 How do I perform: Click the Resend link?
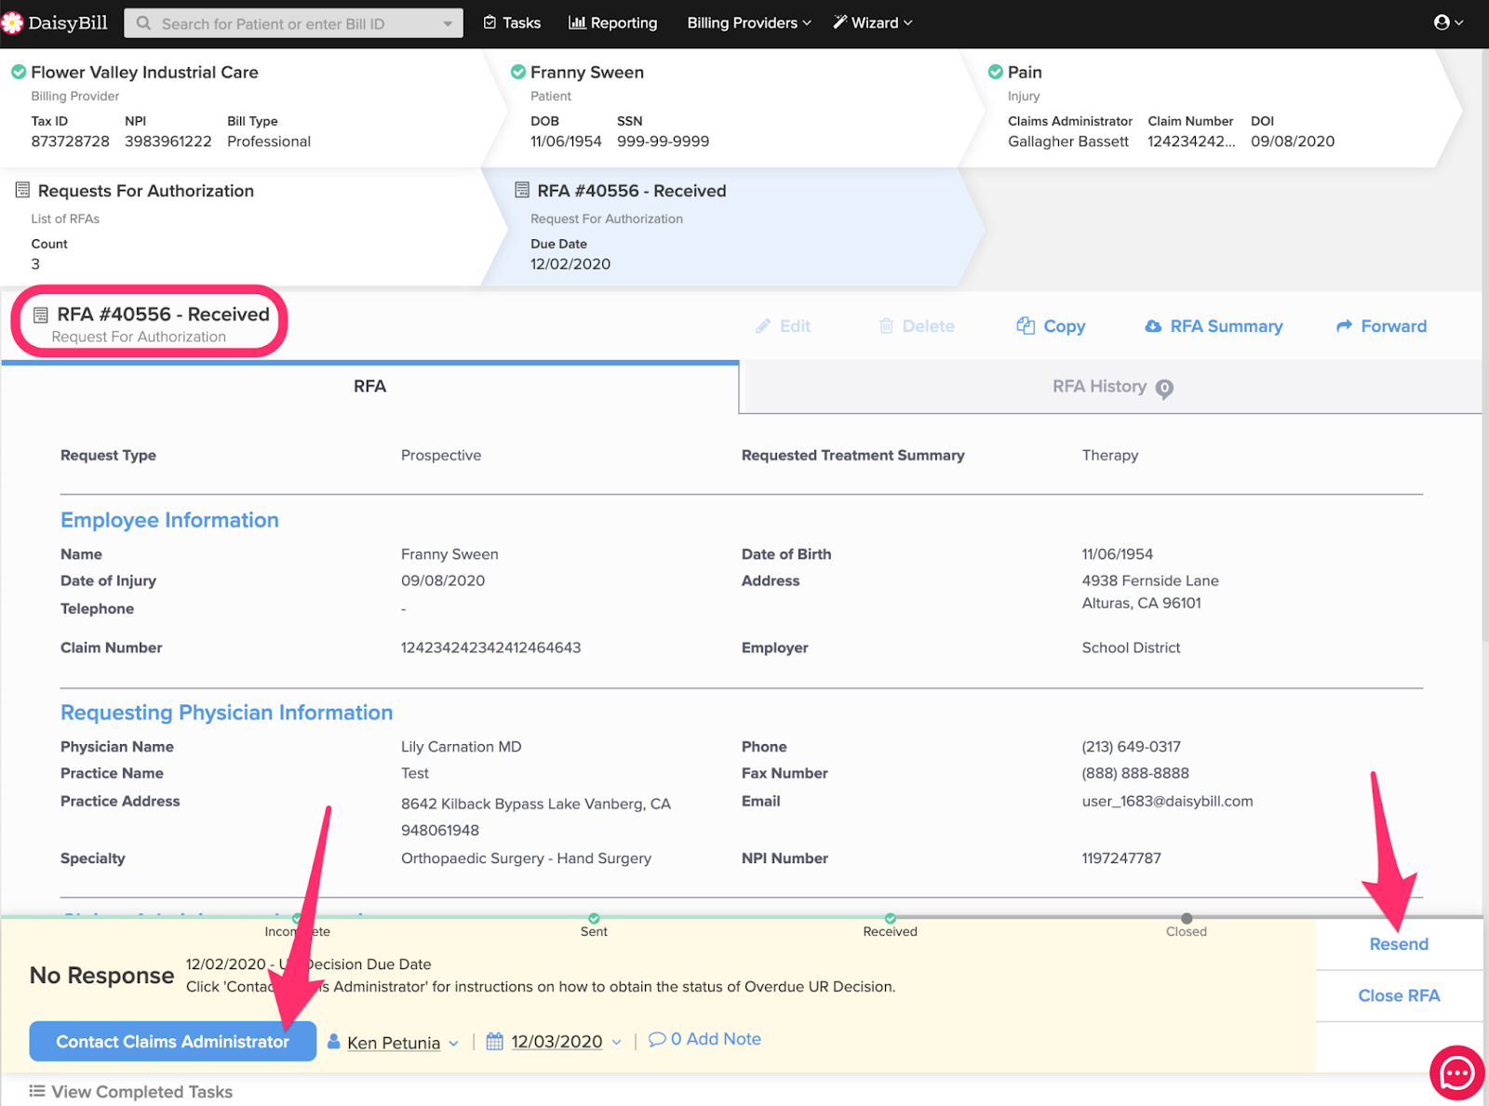coord(1398,944)
